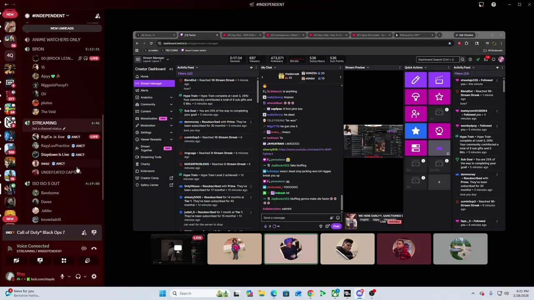Image resolution: width=534 pixels, height=300 pixels.
Task: Switch to Billboard Hot 100 browser tab
Action: (414, 35)
